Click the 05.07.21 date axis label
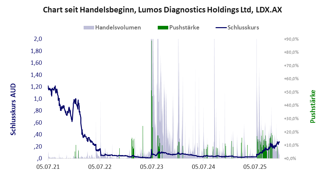The width and height of the screenshot is (325, 194). tap(48, 167)
